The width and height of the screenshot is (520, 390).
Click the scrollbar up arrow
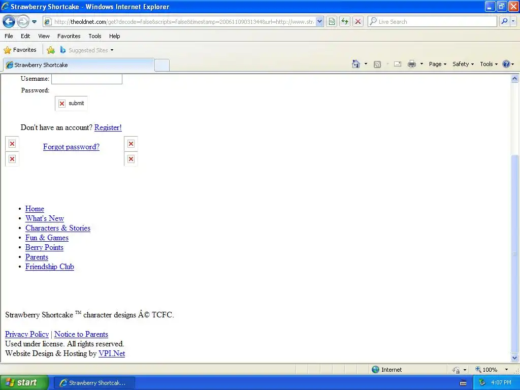[515, 79]
